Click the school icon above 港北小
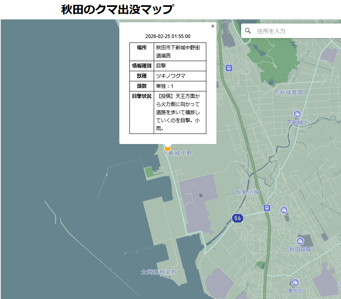Viewport: 341px width, 299px height. tap(295, 282)
